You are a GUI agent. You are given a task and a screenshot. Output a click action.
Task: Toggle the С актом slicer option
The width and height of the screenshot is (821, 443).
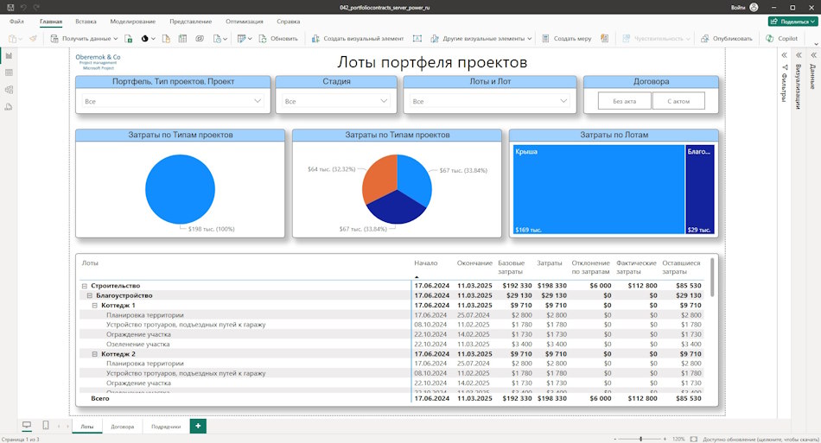point(678,101)
